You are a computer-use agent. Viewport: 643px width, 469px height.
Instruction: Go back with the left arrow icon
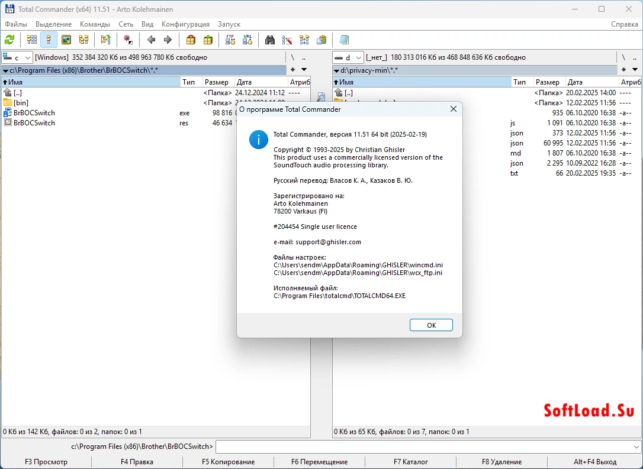click(x=151, y=40)
